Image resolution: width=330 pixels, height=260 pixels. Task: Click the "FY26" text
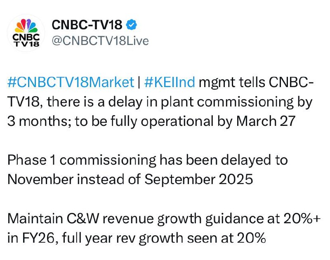click(x=37, y=239)
